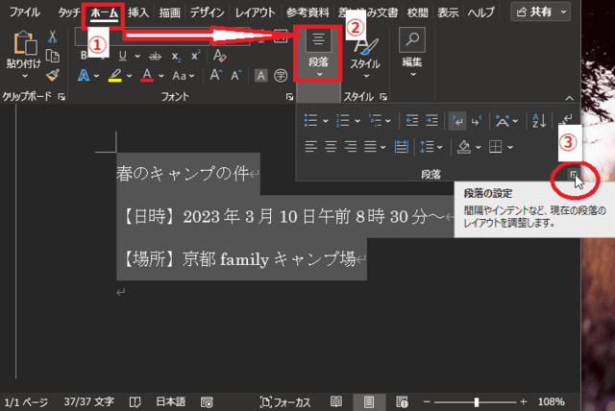
Task: Click the zoom slider in status bar
Action: click(477, 400)
